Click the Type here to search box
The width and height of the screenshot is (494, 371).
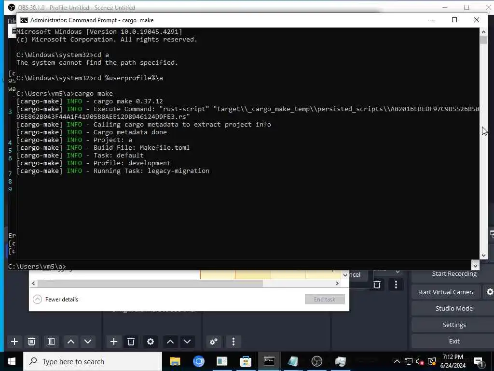pos(93,361)
